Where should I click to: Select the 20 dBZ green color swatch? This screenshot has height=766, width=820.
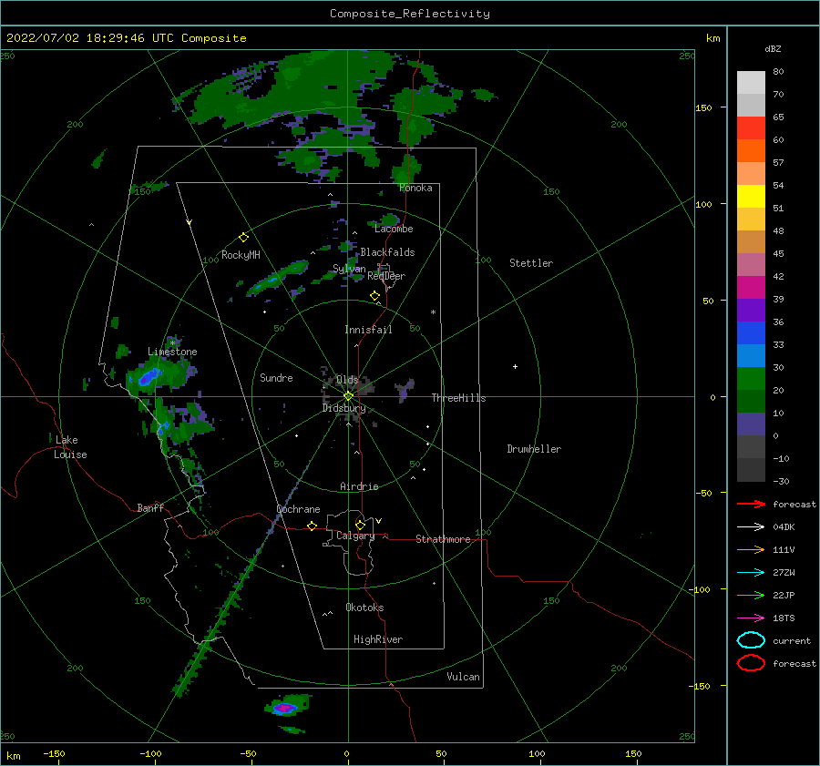coord(751,379)
